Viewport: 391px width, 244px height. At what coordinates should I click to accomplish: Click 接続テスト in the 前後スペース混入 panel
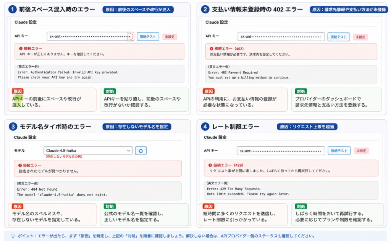pyautogui.click(x=148, y=37)
